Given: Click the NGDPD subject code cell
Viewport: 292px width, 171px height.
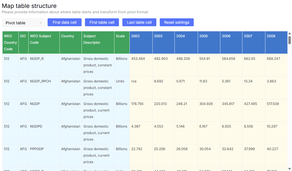Looking at the screenshot, I should coord(44,133).
